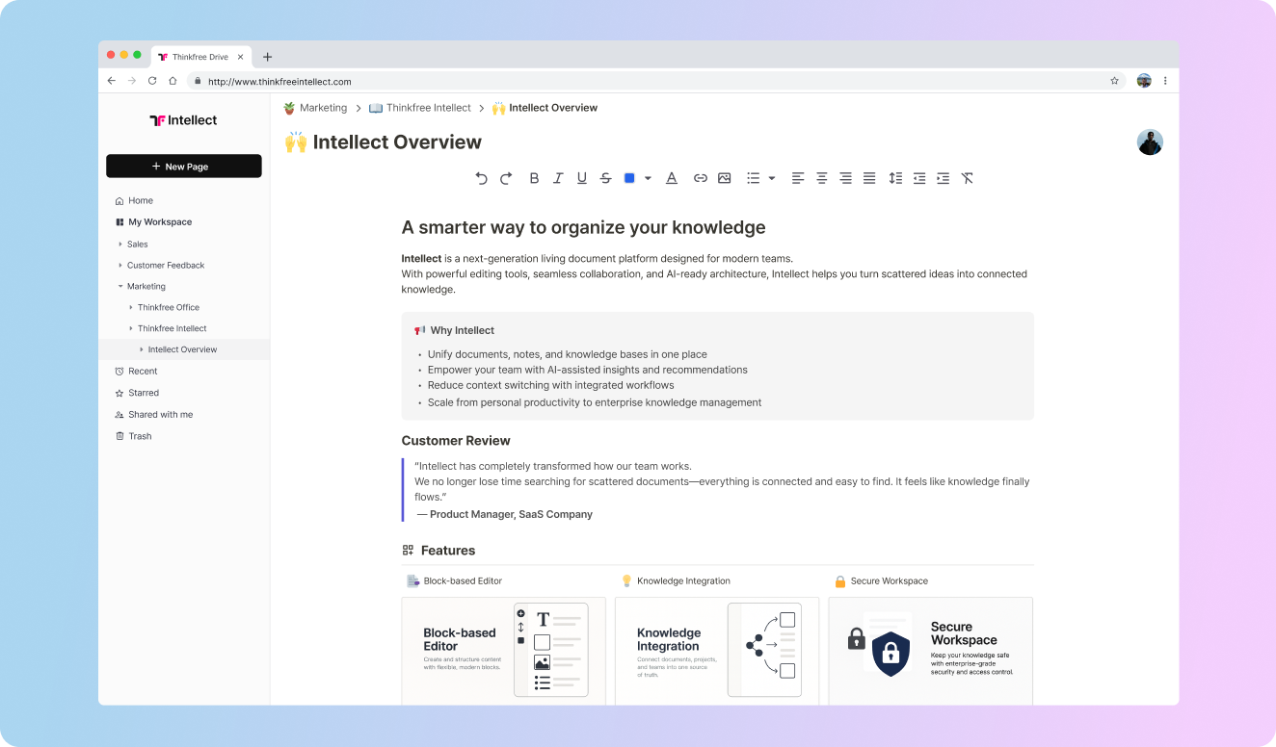1276x747 pixels.
Task: Click 'Reduce context switching with integrated workflows' bullet
Action: [x=551, y=385]
